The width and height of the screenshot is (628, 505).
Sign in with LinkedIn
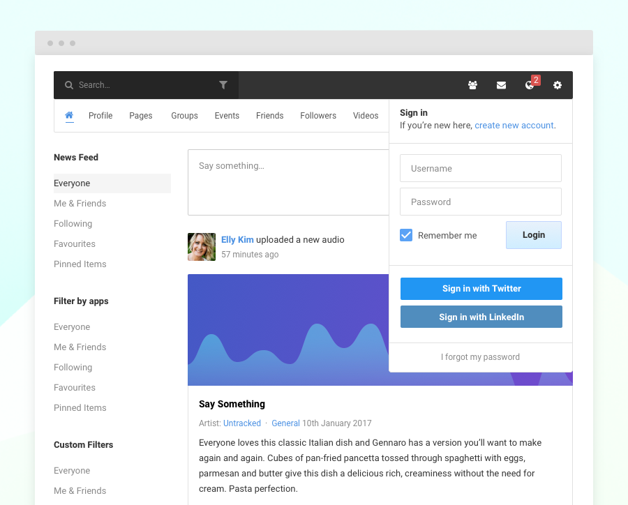481,317
